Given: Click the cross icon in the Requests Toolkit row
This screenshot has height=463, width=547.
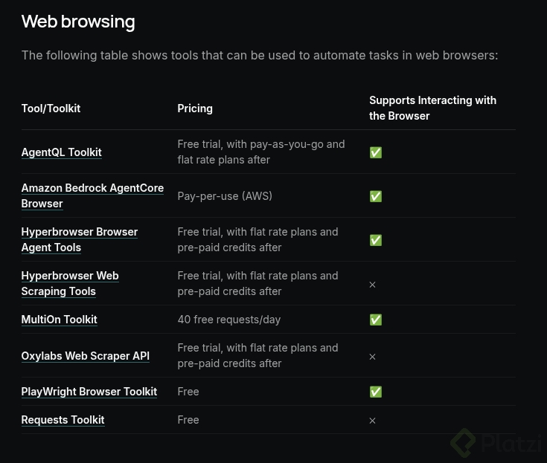Looking at the screenshot, I should [x=372, y=421].
